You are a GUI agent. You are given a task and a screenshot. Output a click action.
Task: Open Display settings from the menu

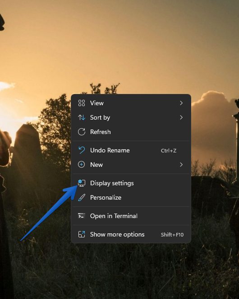pos(131,183)
